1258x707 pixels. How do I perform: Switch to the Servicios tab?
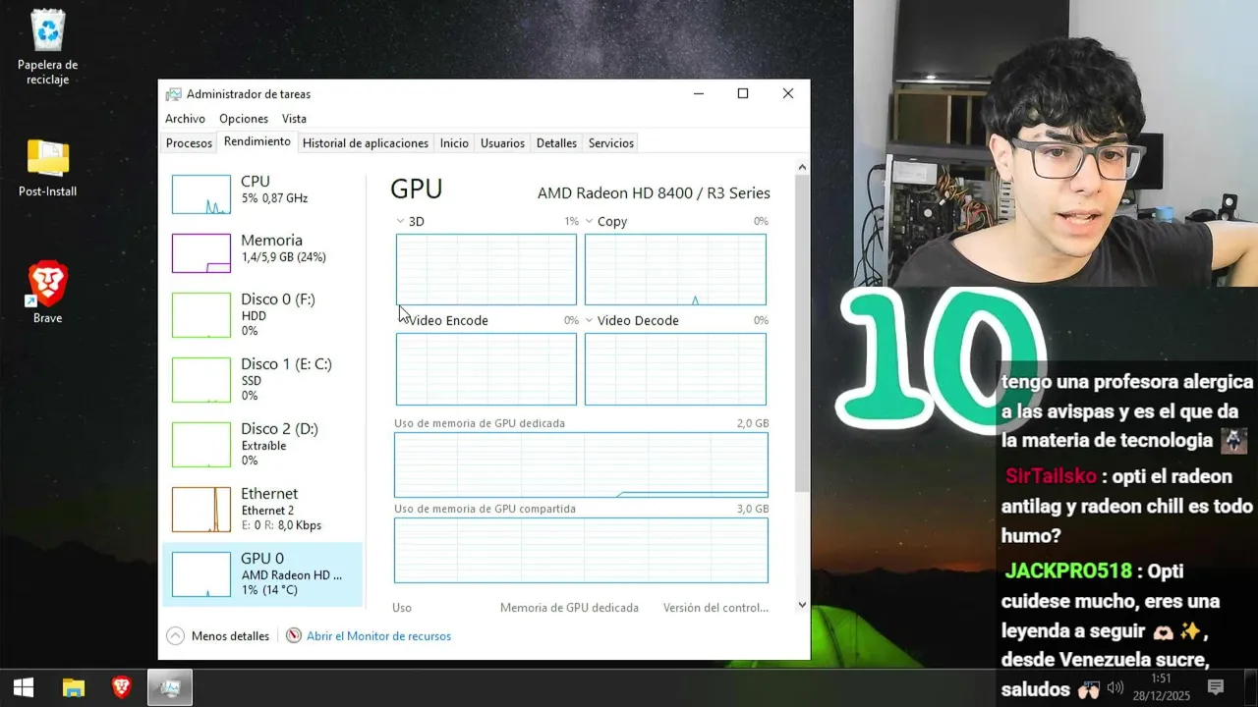pos(611,143)
